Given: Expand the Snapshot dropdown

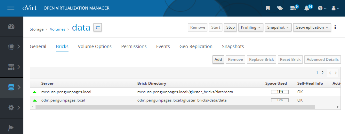Looking at the screenshot, I should point(278,27).
